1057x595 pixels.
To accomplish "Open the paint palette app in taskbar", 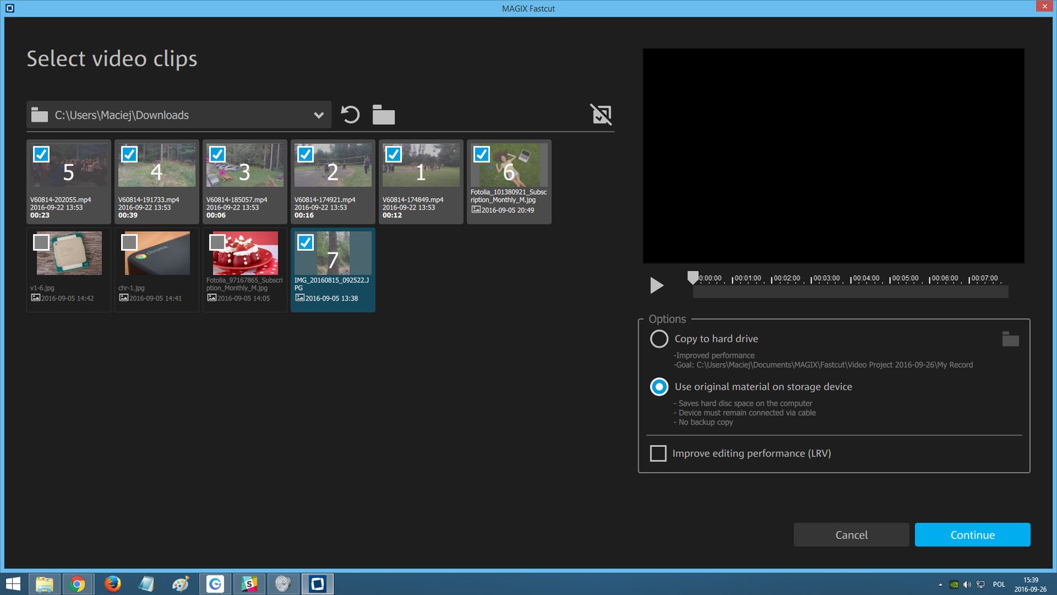I will pos(181,584).
